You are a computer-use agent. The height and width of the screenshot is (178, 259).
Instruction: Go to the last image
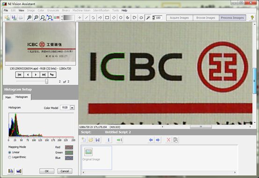click(x=44, y=75)
